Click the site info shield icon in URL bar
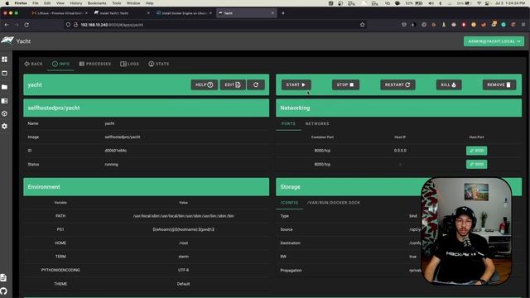 point(68,25)
